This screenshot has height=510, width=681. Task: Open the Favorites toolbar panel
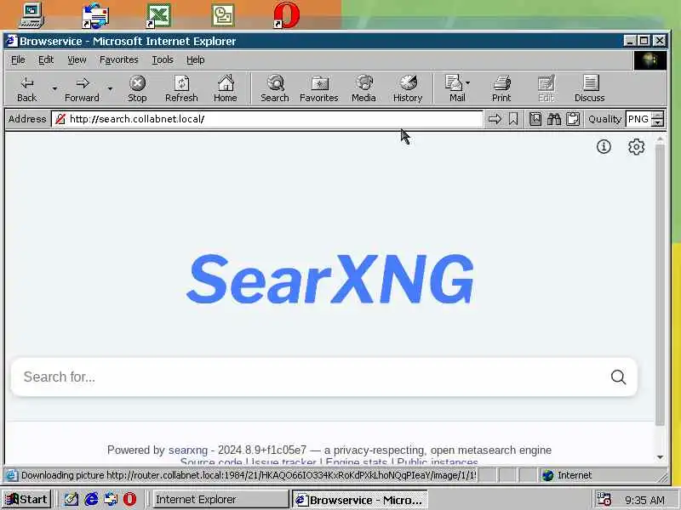(318, 89)
